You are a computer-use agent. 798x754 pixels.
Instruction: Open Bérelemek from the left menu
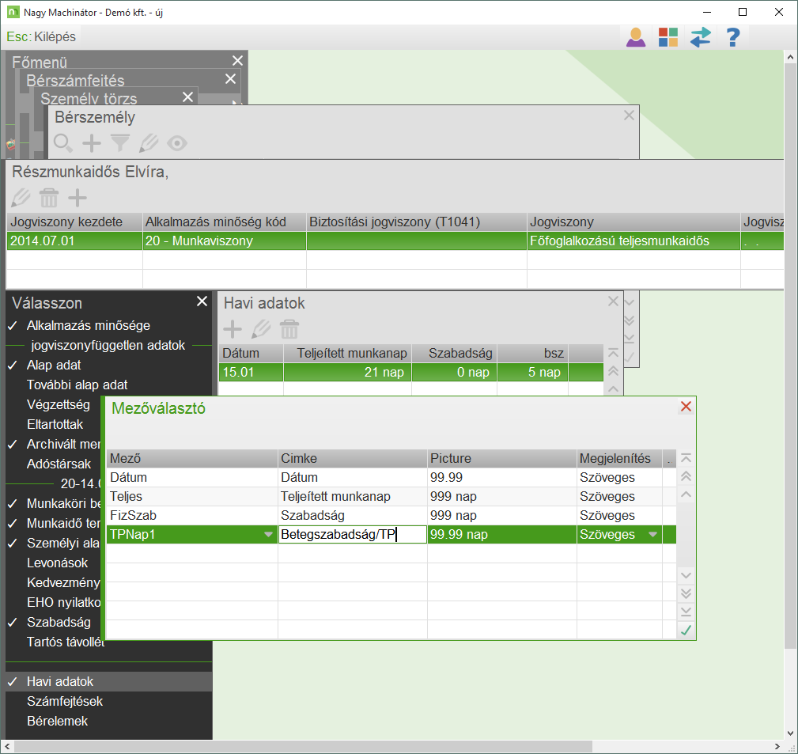pyautogui.click(x=57, y=721)
